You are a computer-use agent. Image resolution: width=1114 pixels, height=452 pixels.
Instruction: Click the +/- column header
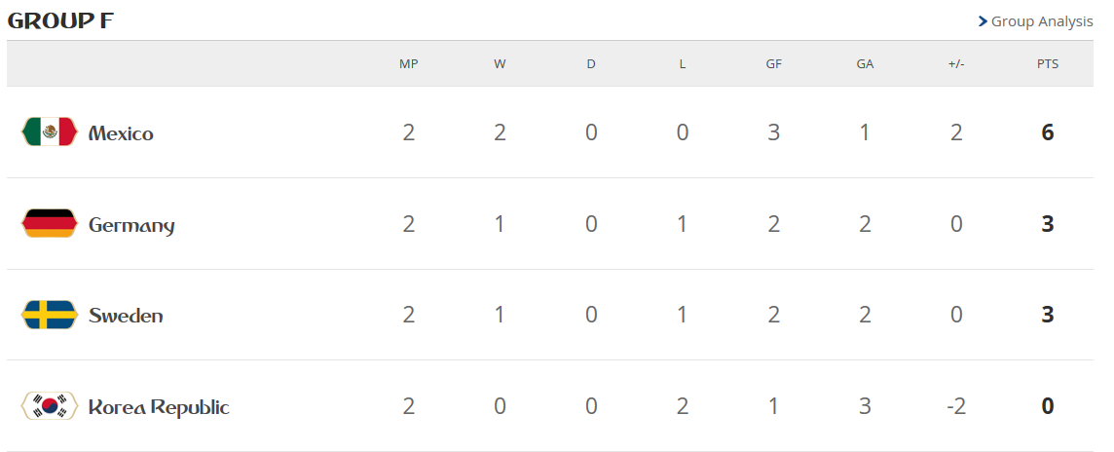coord(956,64)
